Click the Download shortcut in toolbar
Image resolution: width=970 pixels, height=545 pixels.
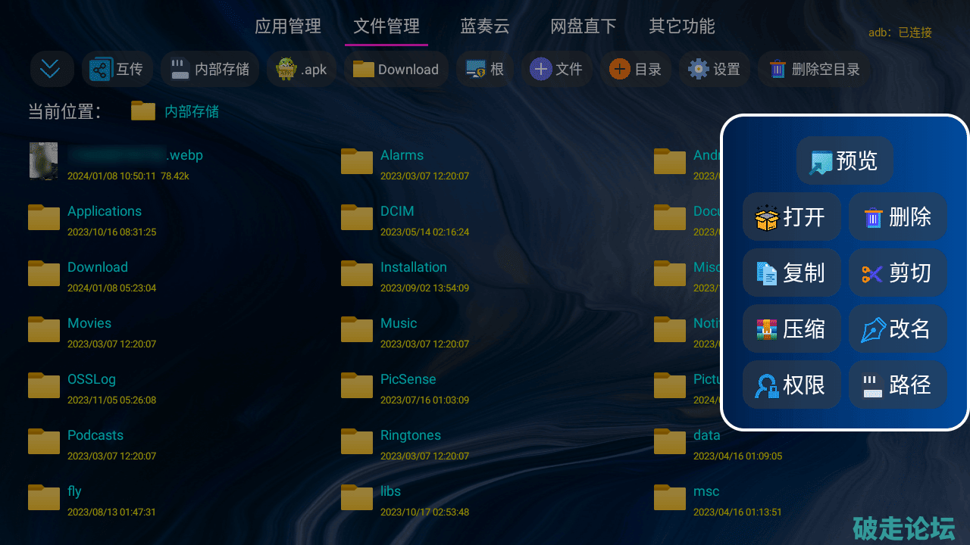tap(396, 70)
